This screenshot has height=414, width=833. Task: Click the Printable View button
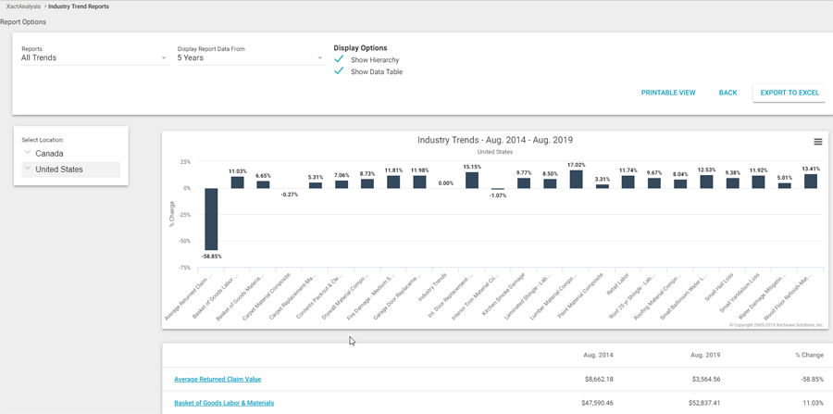668,93
